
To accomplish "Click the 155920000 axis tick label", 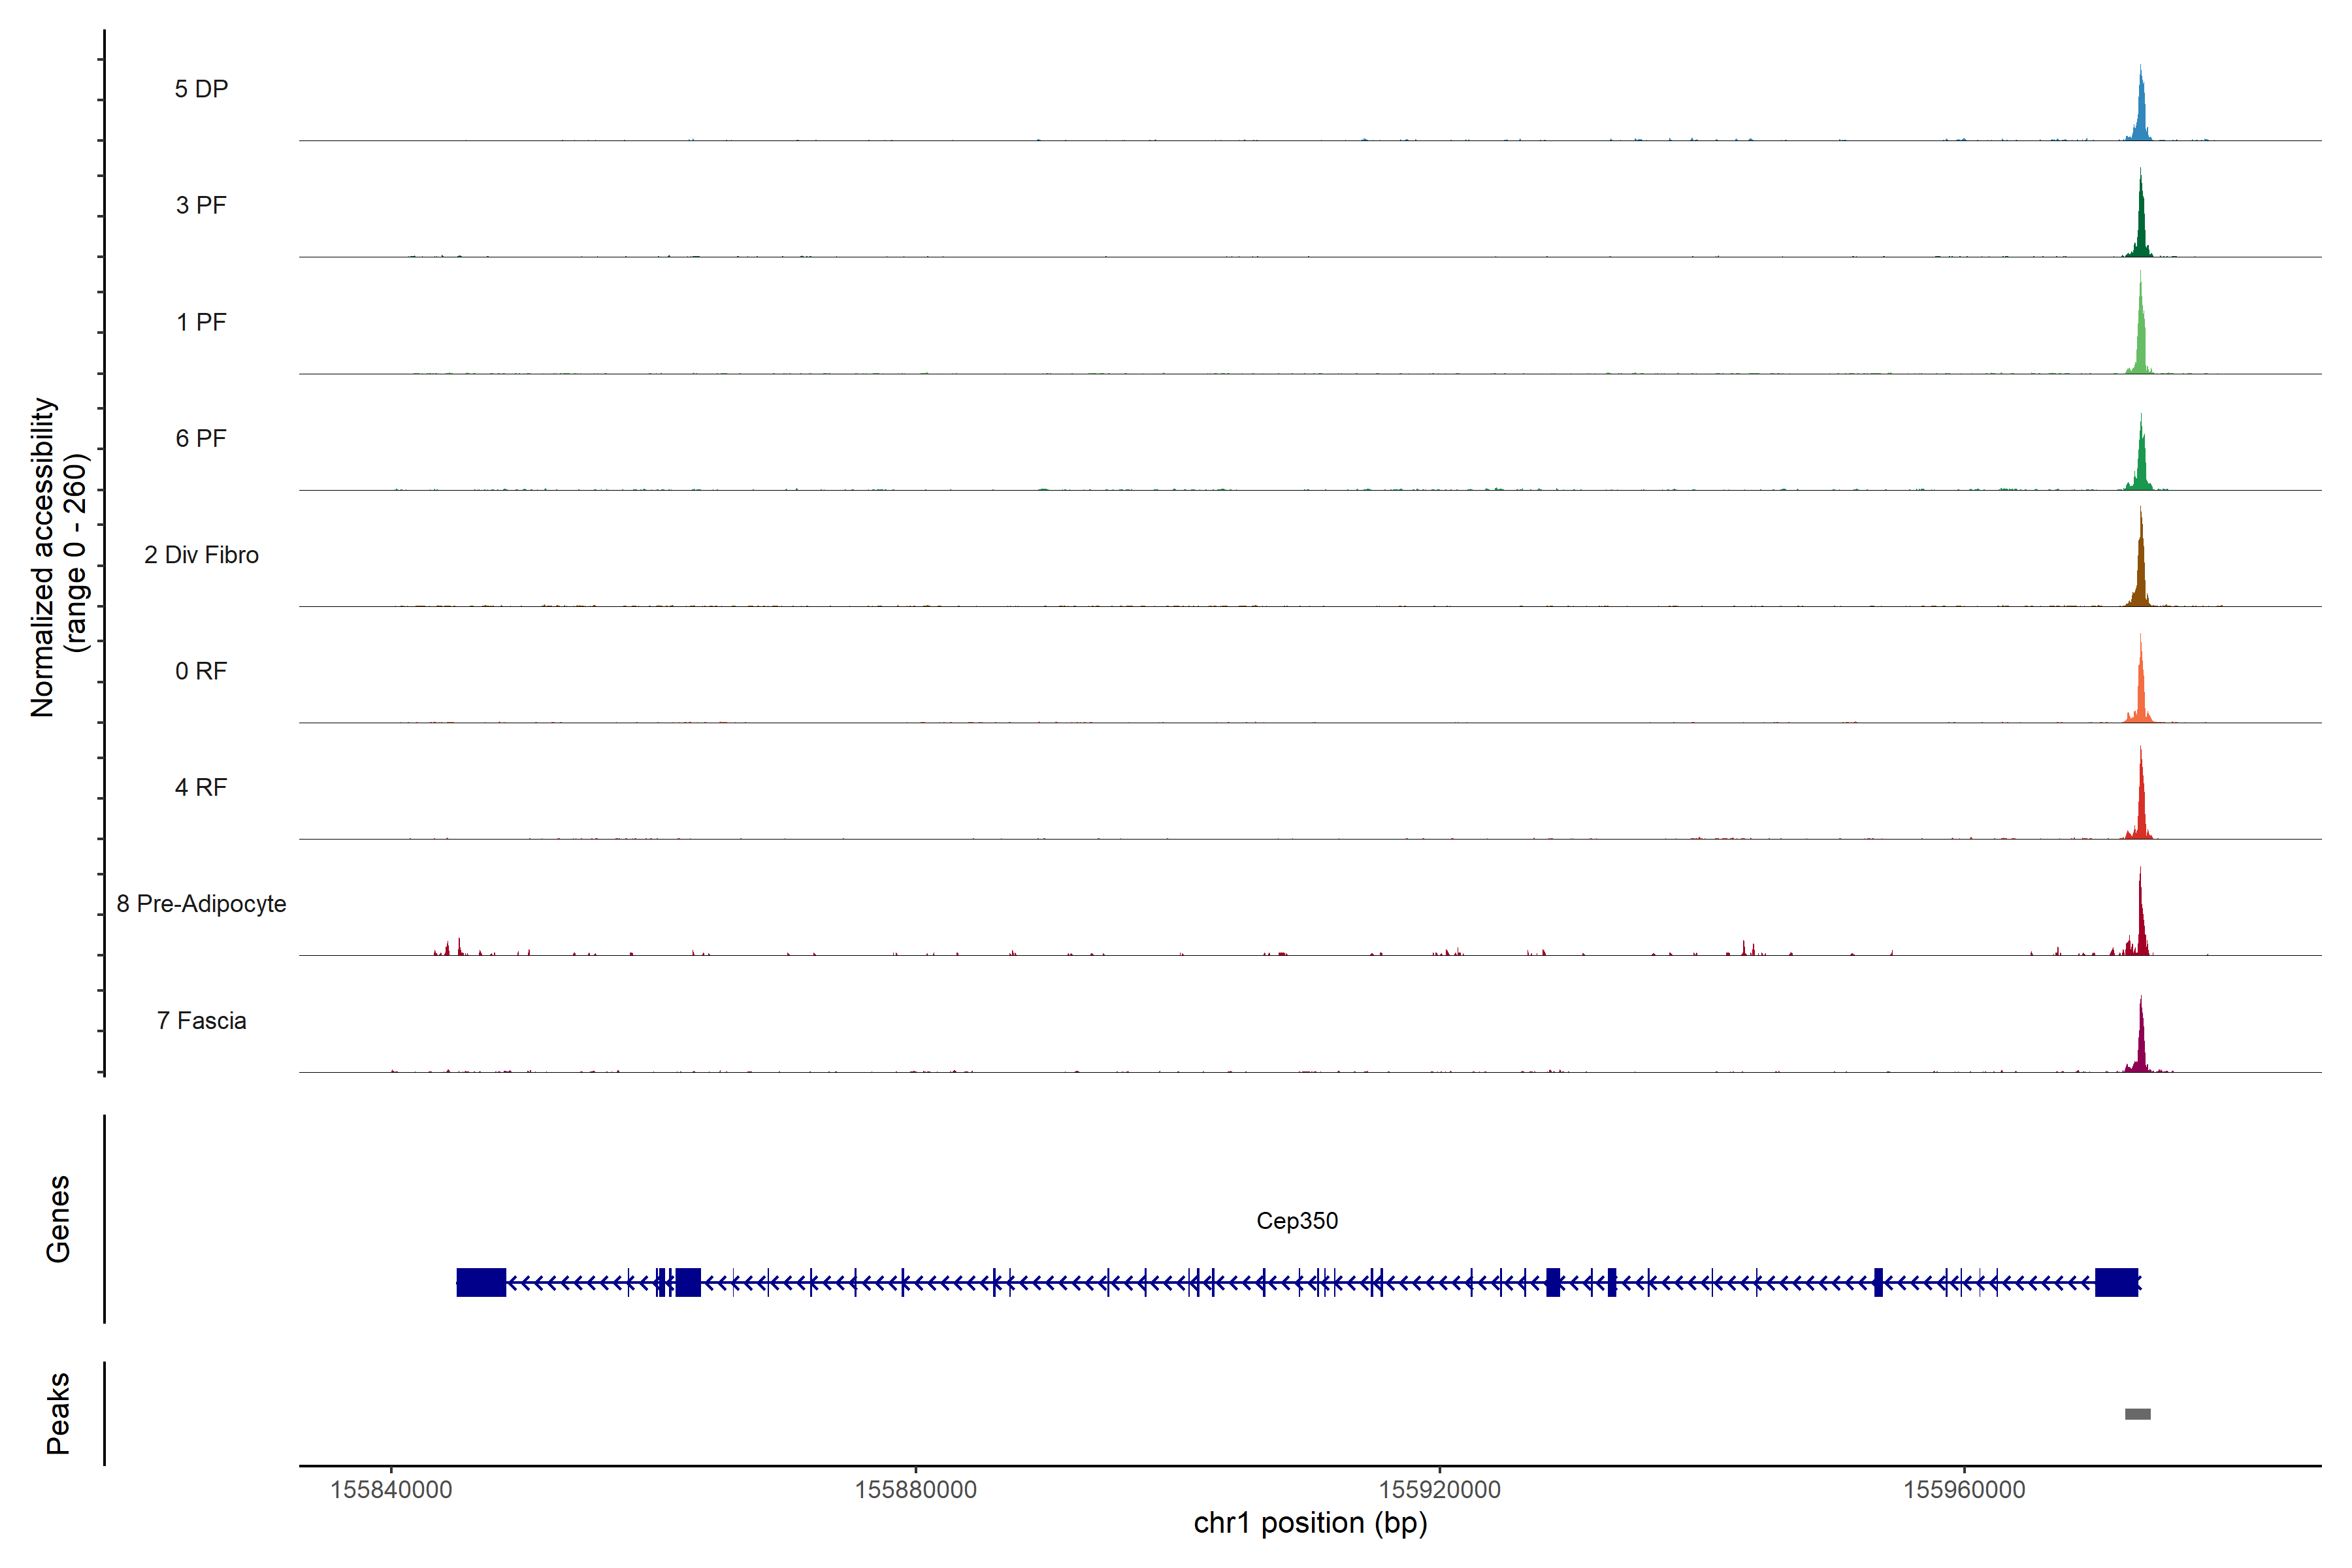I will [x=1439, y=1490].
